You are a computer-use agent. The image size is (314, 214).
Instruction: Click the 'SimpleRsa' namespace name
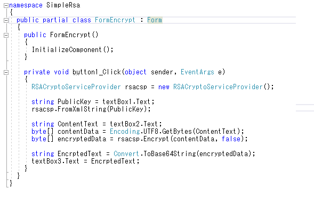coord(63,5)
